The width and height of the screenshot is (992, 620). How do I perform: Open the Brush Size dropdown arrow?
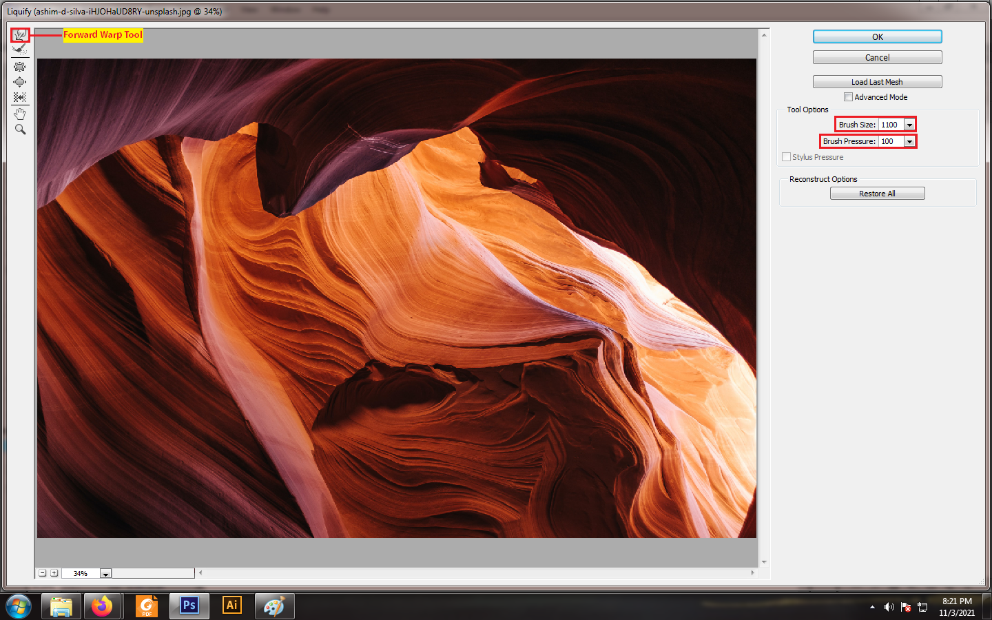pyautogui.click(x=909, y=125)
